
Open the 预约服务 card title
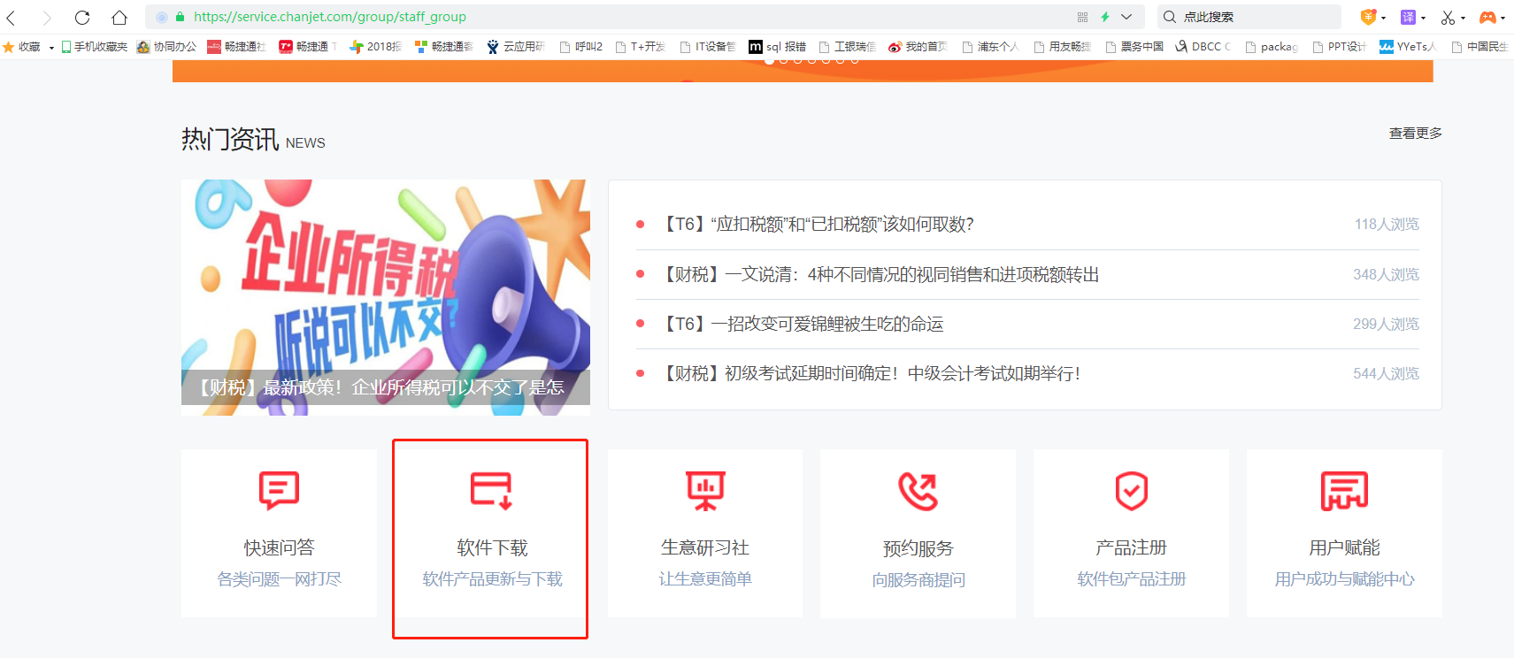(x=918, y=549)
